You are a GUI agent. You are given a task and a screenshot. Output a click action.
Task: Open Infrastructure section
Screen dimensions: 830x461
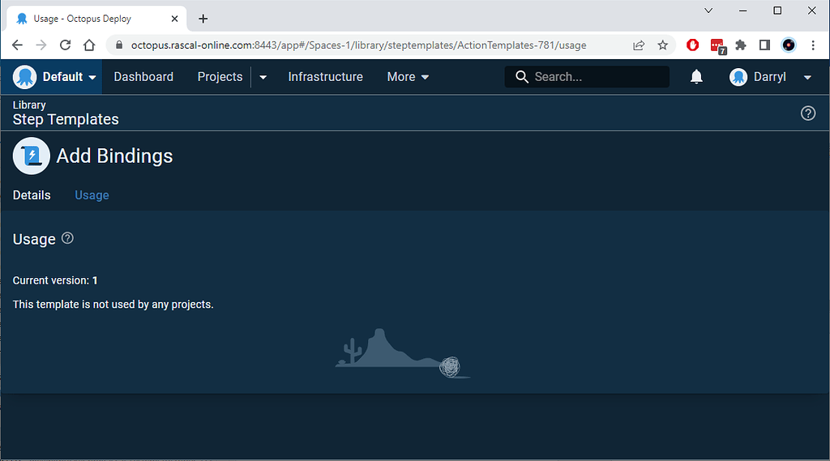(326, 77)
